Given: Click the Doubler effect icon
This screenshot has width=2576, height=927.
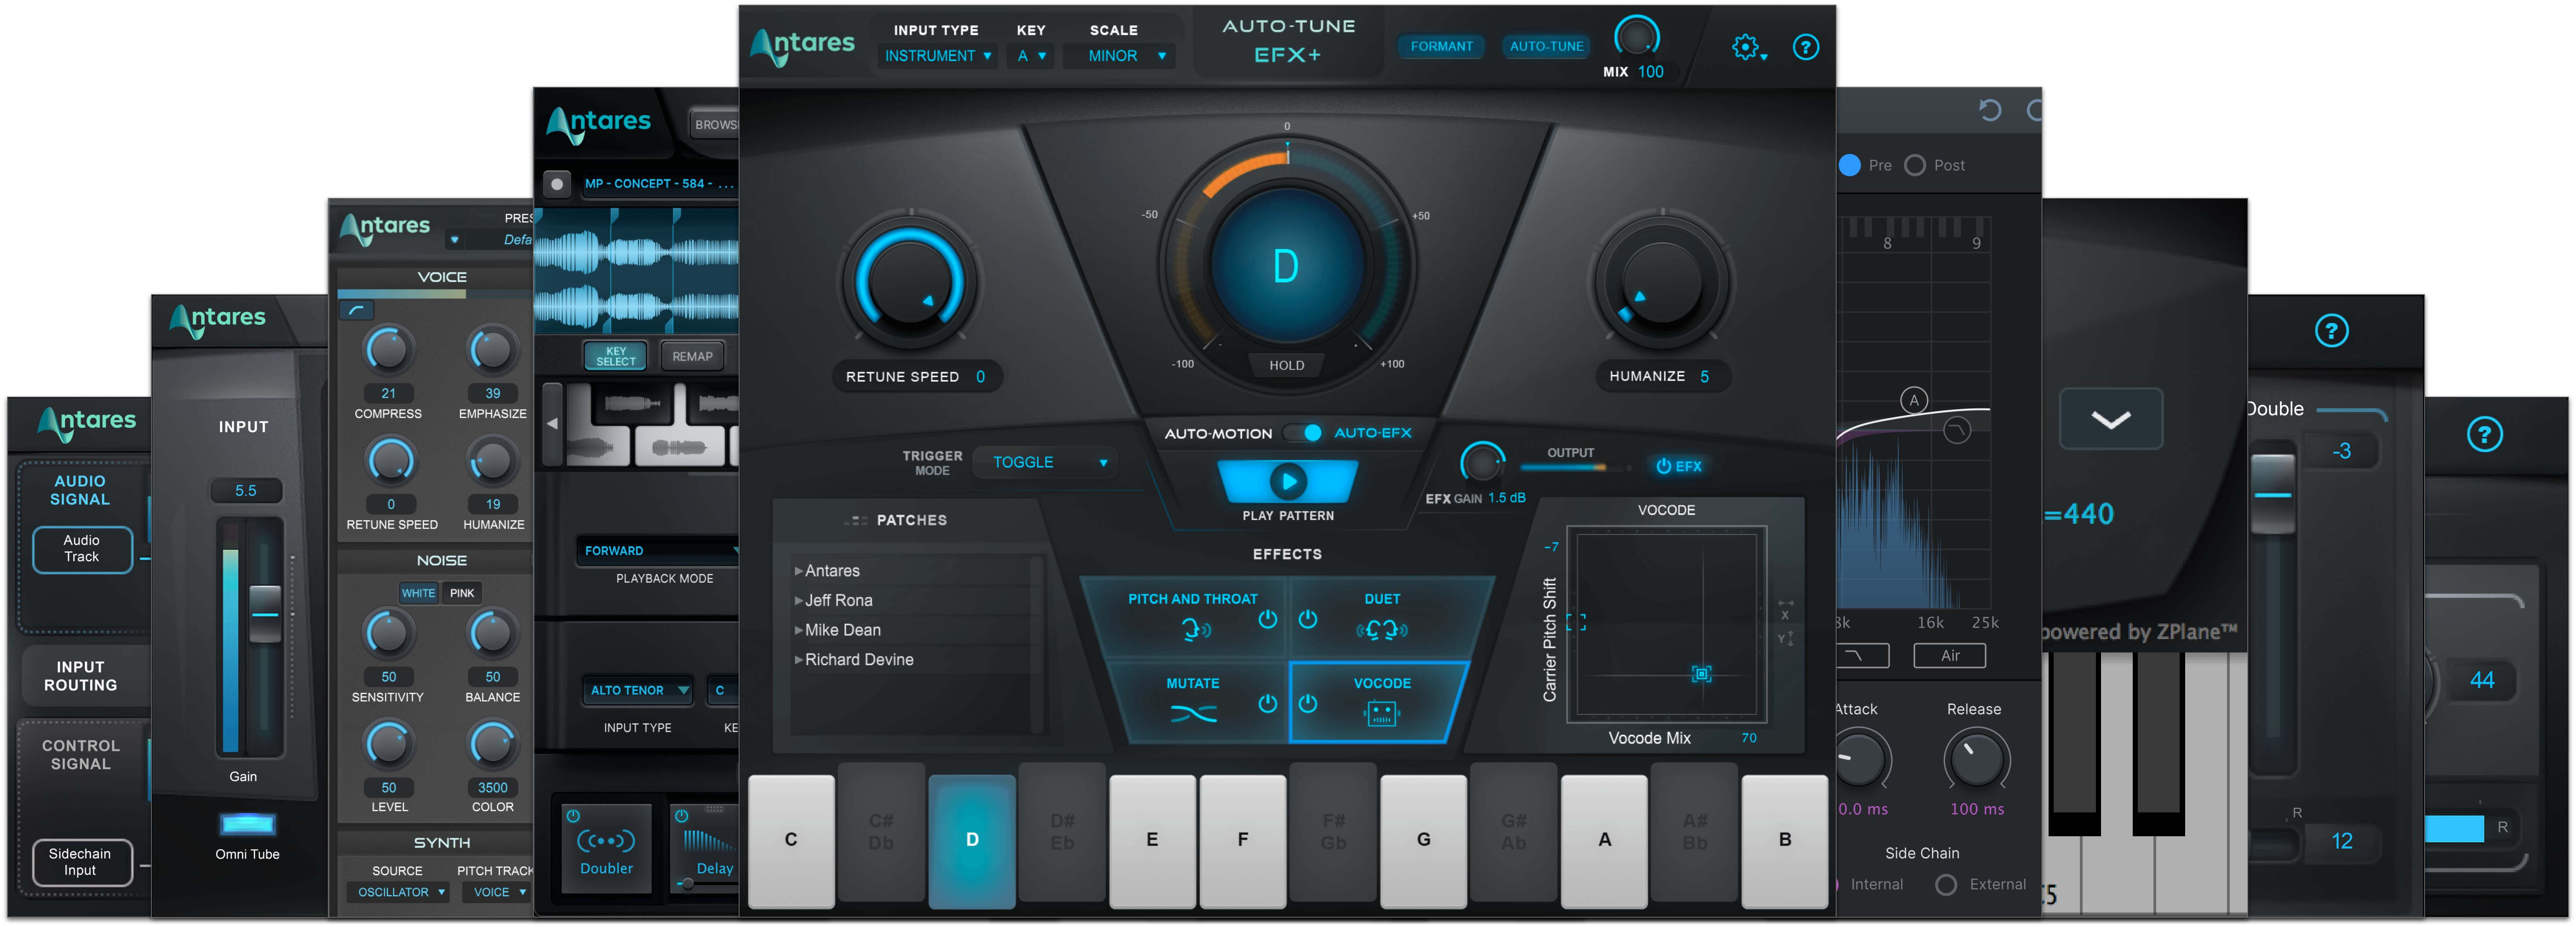Looking at the screenshot, I should click(x=606, y=841).
